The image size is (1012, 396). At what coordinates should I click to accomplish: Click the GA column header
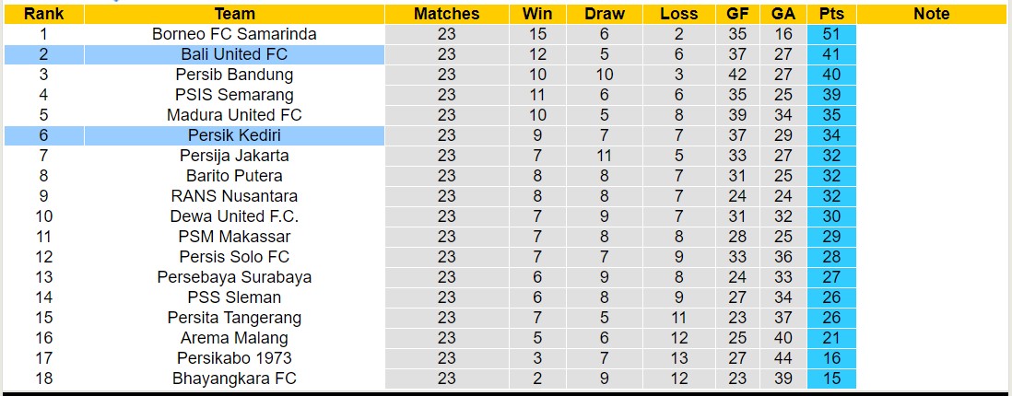pos(783,14)
